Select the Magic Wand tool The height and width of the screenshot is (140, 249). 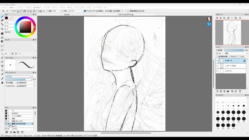pos(2,54)
